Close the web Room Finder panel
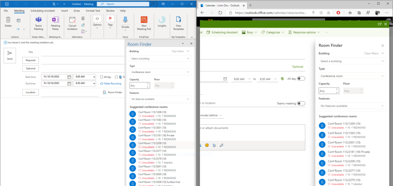 tap(383, 46)
